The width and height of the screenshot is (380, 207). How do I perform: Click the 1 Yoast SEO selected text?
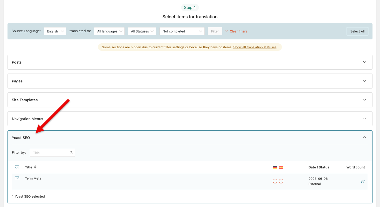[x=28, y=196]
